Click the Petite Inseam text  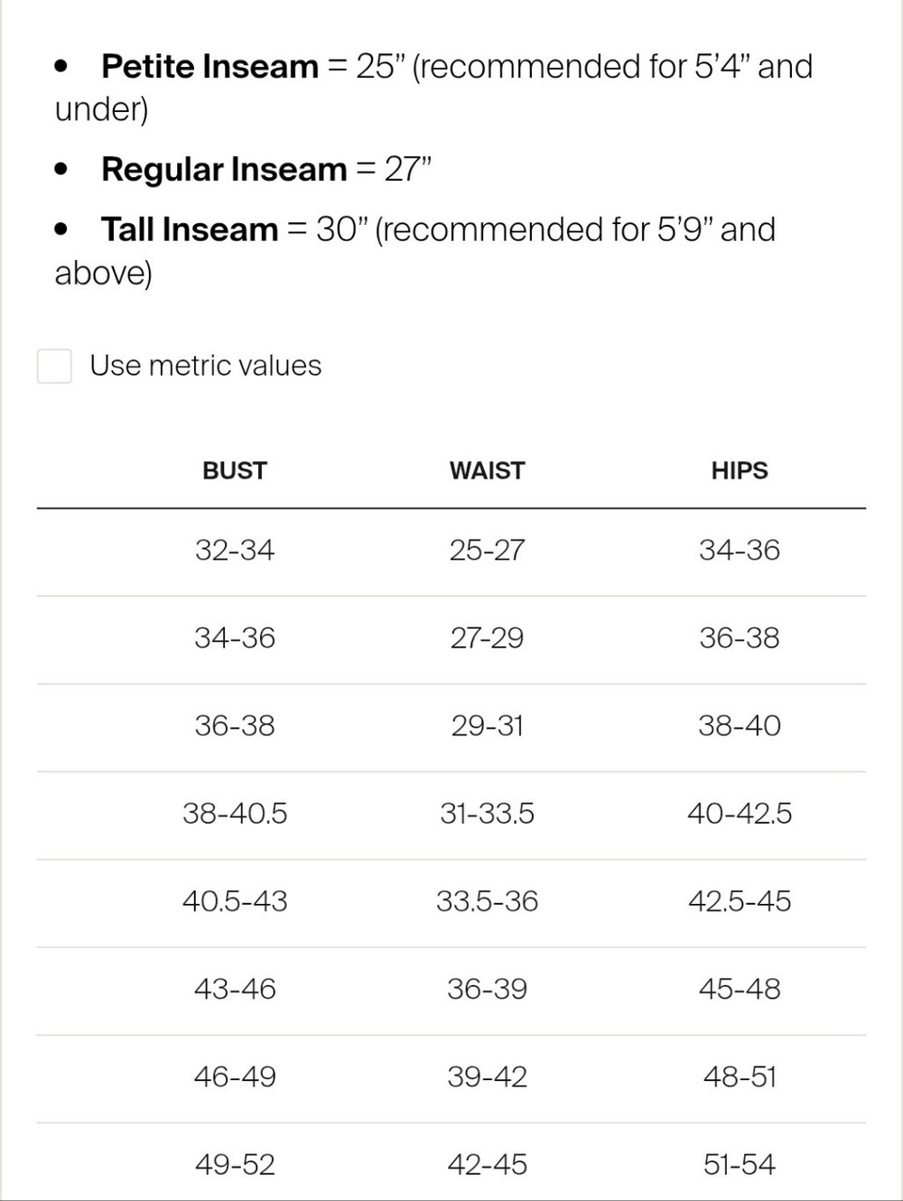[x=209, y=66]
